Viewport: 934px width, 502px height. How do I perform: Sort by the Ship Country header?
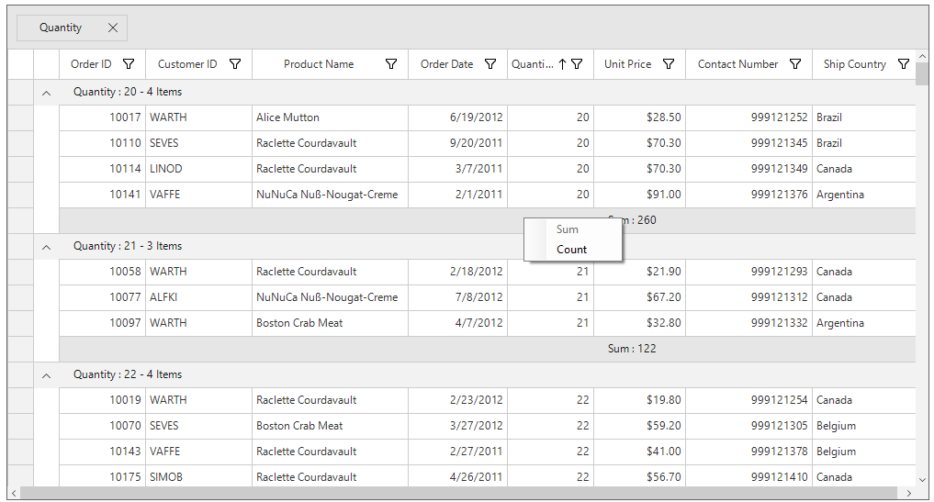(x=855, y=64)
